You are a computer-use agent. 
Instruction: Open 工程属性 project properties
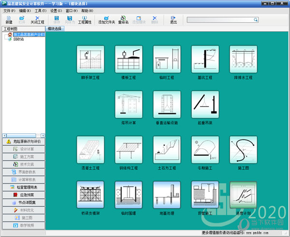click(85, 20)
